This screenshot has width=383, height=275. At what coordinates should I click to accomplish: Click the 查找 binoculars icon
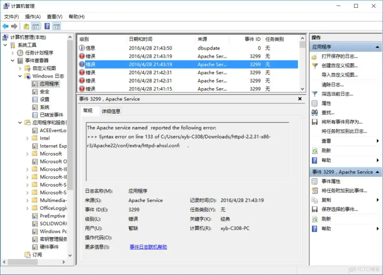click(x=314, y=112)
